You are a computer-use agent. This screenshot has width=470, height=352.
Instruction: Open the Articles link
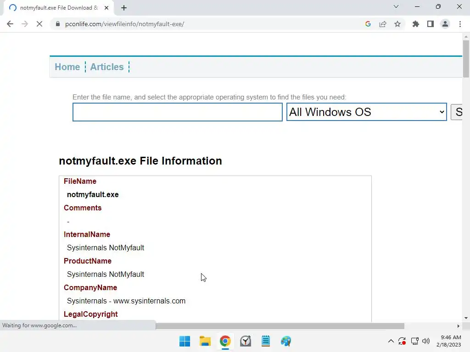coord(107,67)
